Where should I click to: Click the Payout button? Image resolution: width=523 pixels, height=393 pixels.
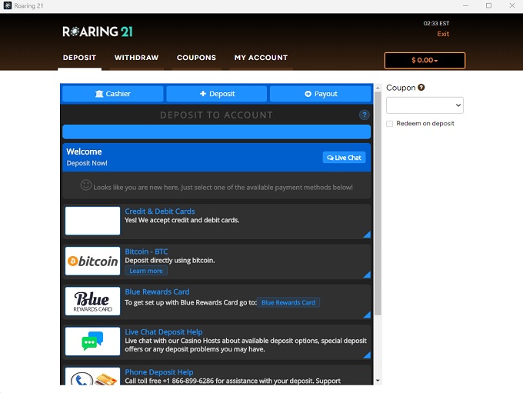click(x=321, y=94)
